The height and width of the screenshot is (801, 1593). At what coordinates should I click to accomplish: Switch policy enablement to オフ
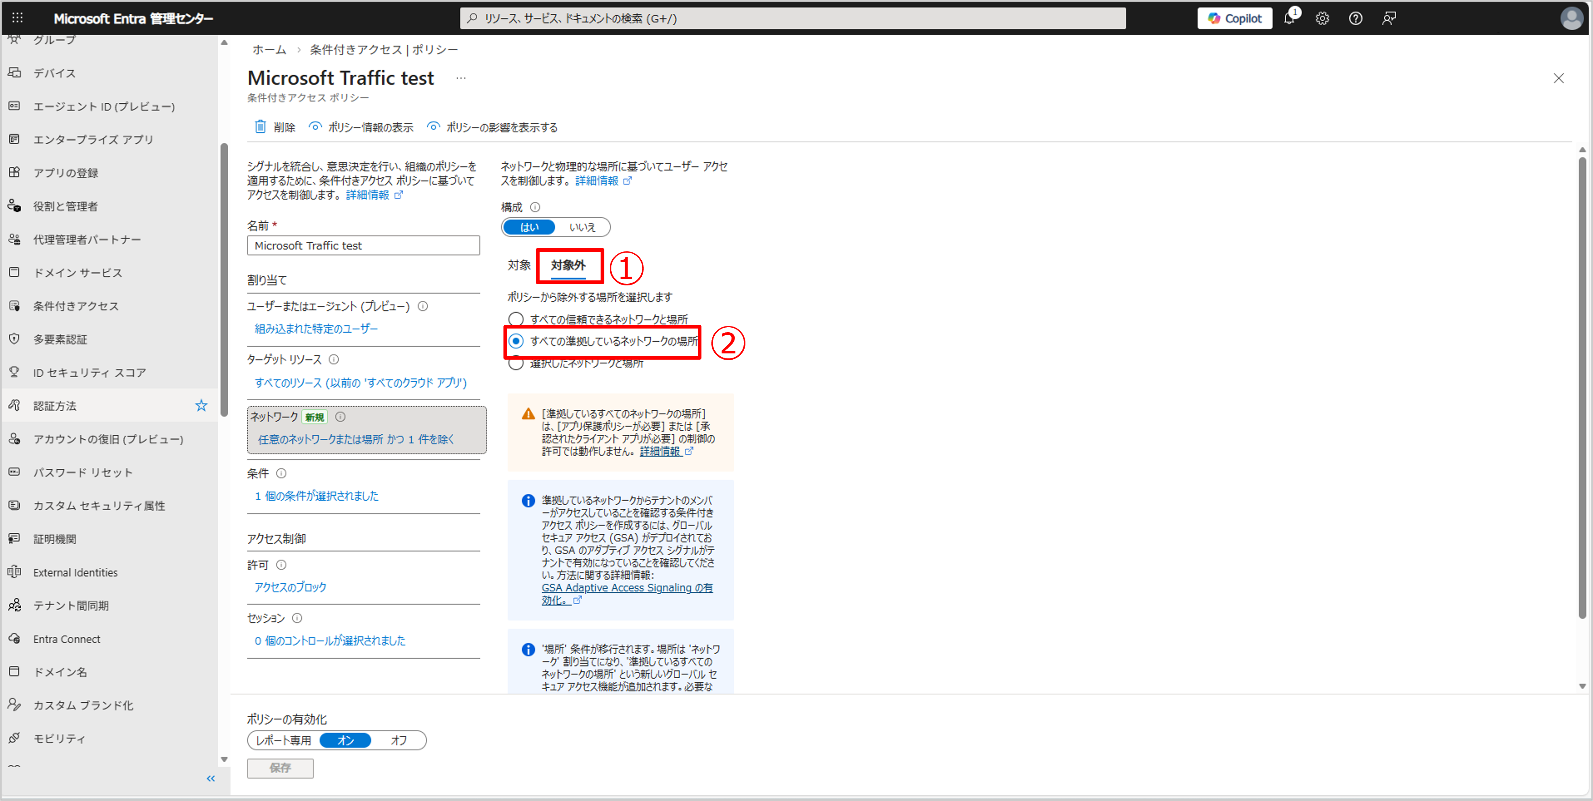point(399,740)
